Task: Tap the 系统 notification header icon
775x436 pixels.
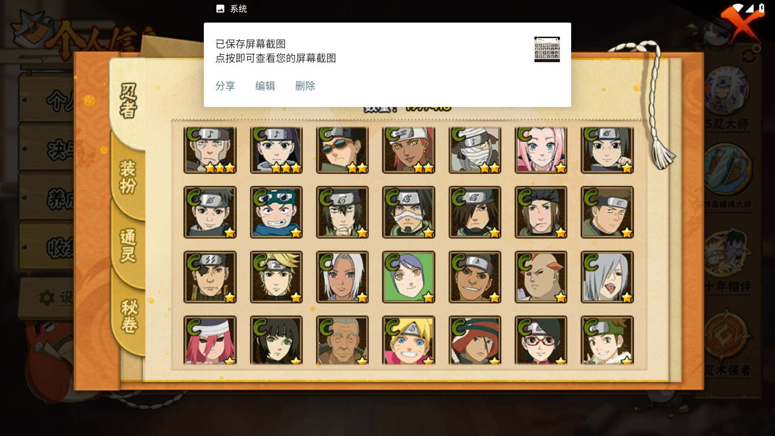Action: [220, 9]
